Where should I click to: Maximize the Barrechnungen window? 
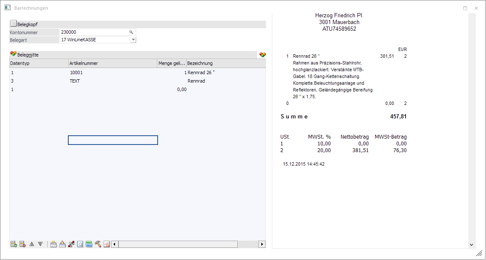465,8
